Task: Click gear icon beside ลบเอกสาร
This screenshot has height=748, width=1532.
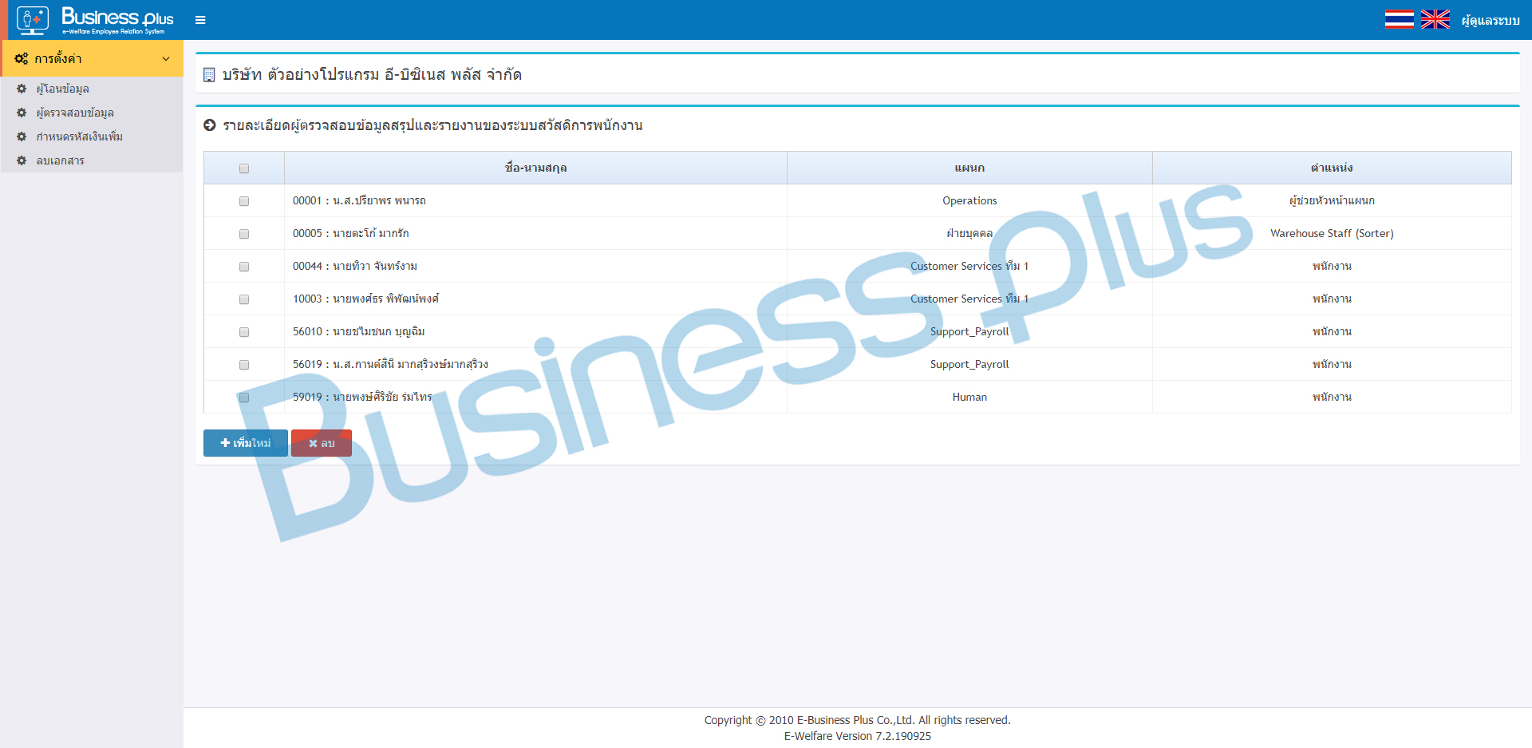Action: (22, 160)
